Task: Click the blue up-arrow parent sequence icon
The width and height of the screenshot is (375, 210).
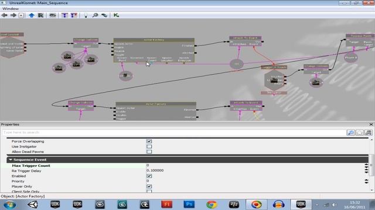Action: point(31,16)
